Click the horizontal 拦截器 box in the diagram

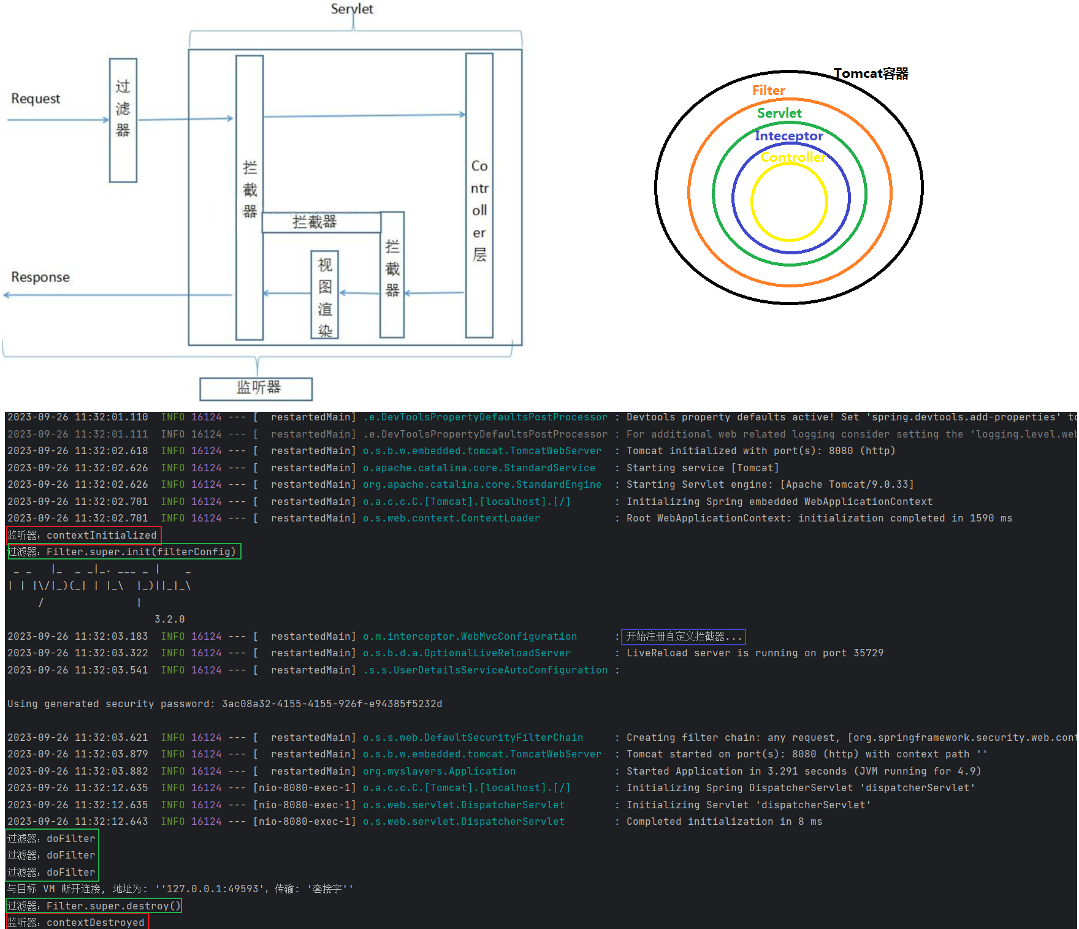321,222
